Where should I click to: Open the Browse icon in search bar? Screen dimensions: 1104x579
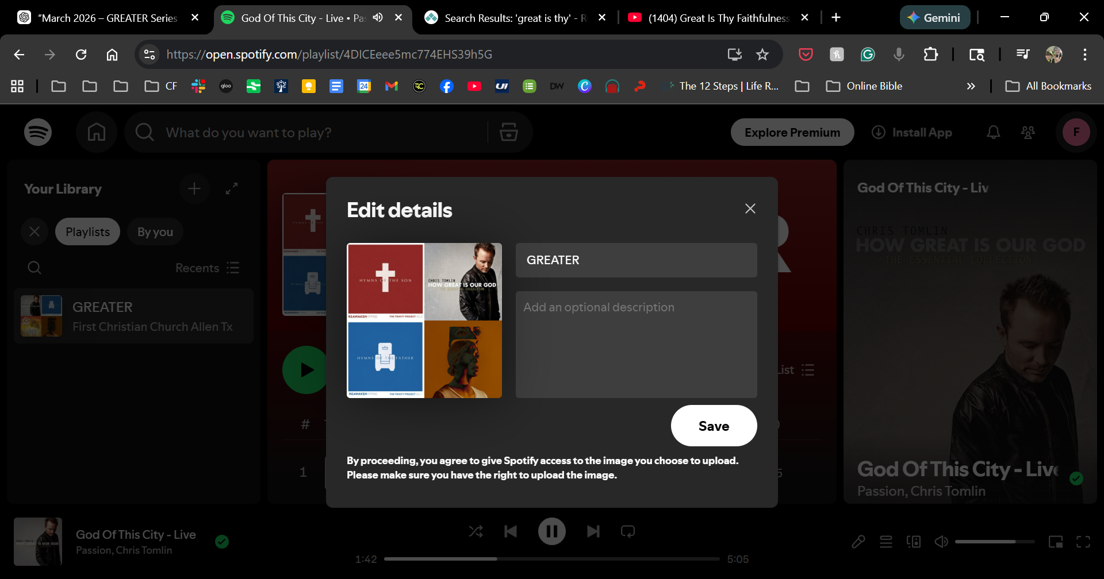click(508, 133)
